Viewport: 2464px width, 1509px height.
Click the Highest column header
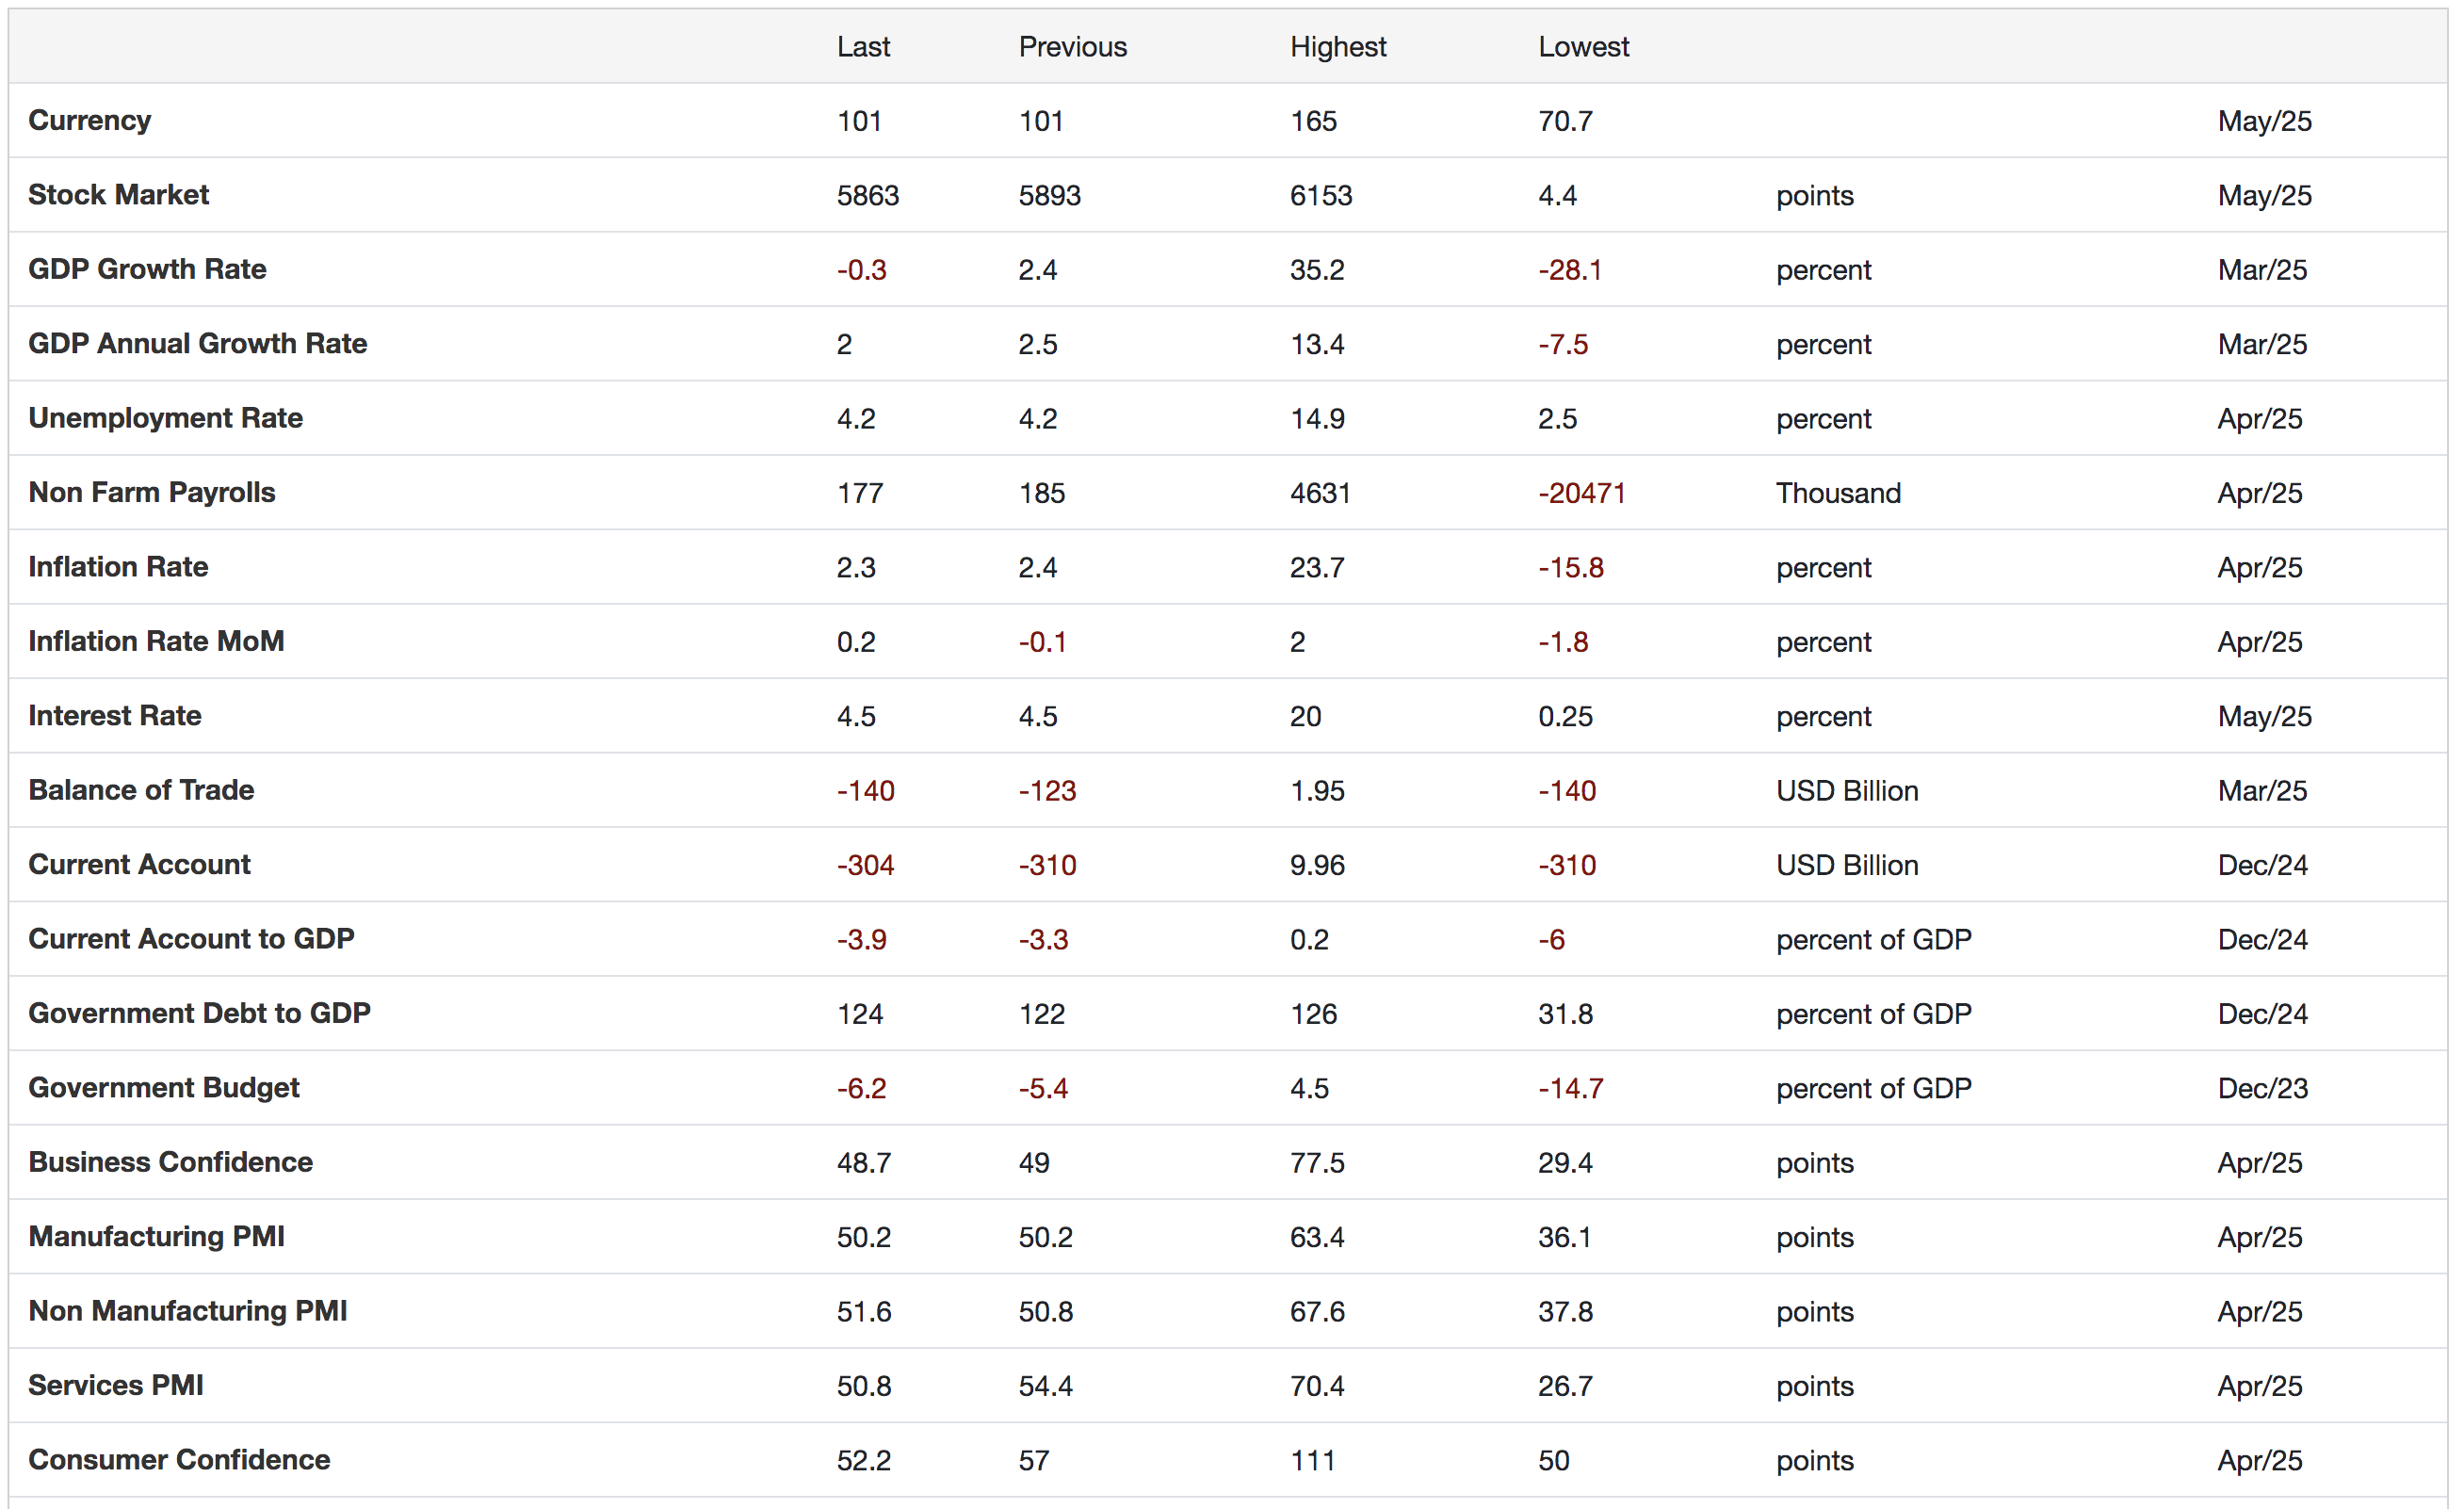[x=1337, y=47]
